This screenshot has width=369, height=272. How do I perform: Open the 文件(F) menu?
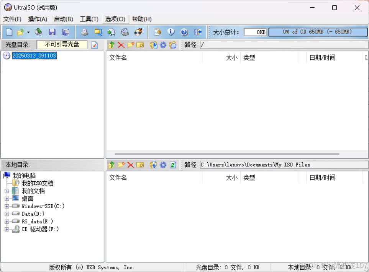point(12,19)
